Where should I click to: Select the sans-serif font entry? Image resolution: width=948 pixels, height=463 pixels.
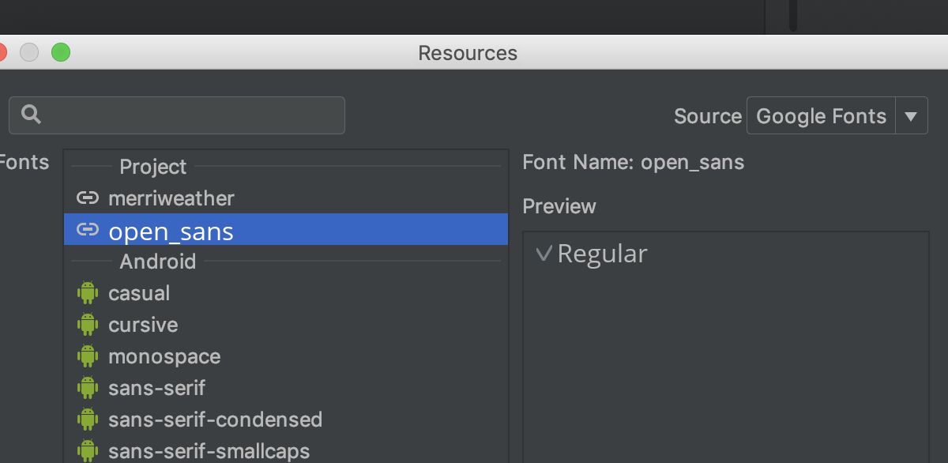[286, 388]
